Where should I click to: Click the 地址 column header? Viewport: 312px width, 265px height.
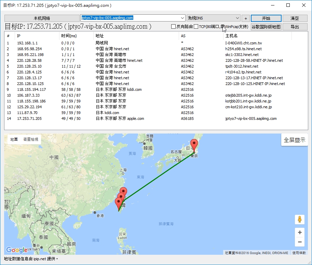click(136, 36)
